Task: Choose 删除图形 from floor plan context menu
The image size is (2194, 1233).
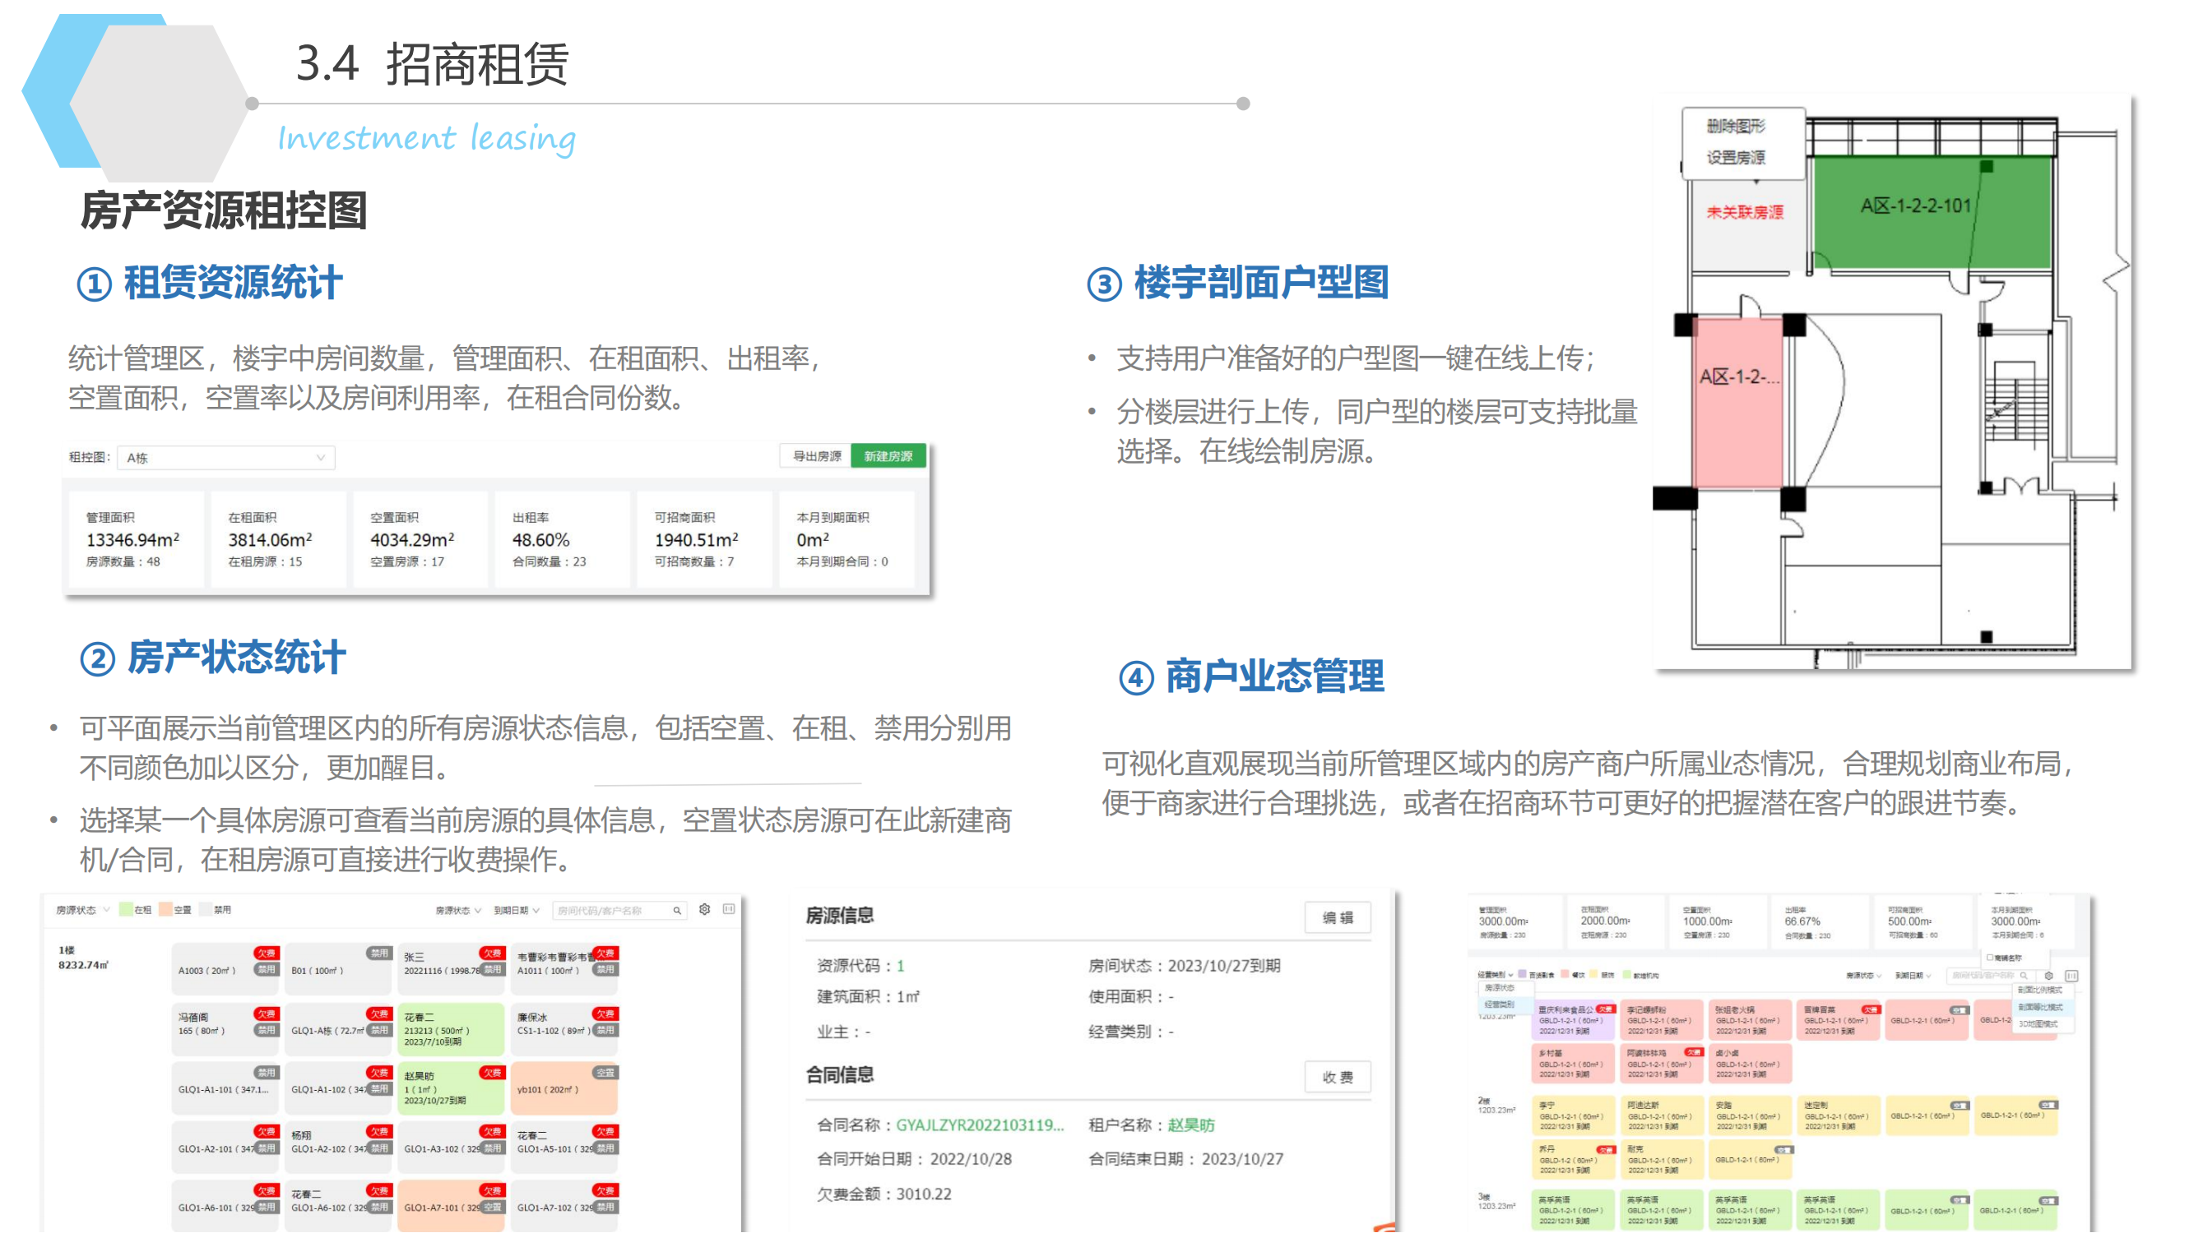Action: (x=1735, y=127)
